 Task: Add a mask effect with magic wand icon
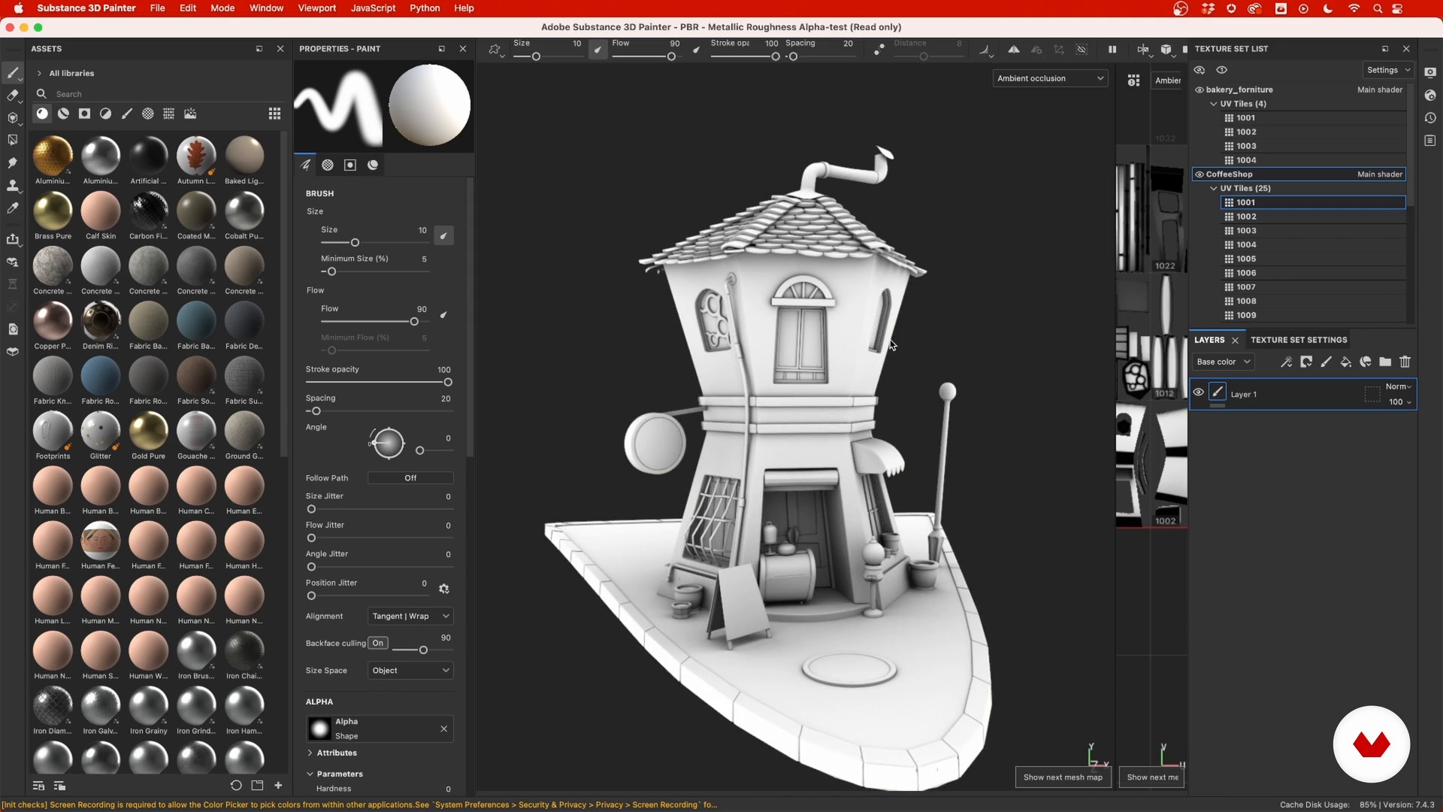point(1287,362)
